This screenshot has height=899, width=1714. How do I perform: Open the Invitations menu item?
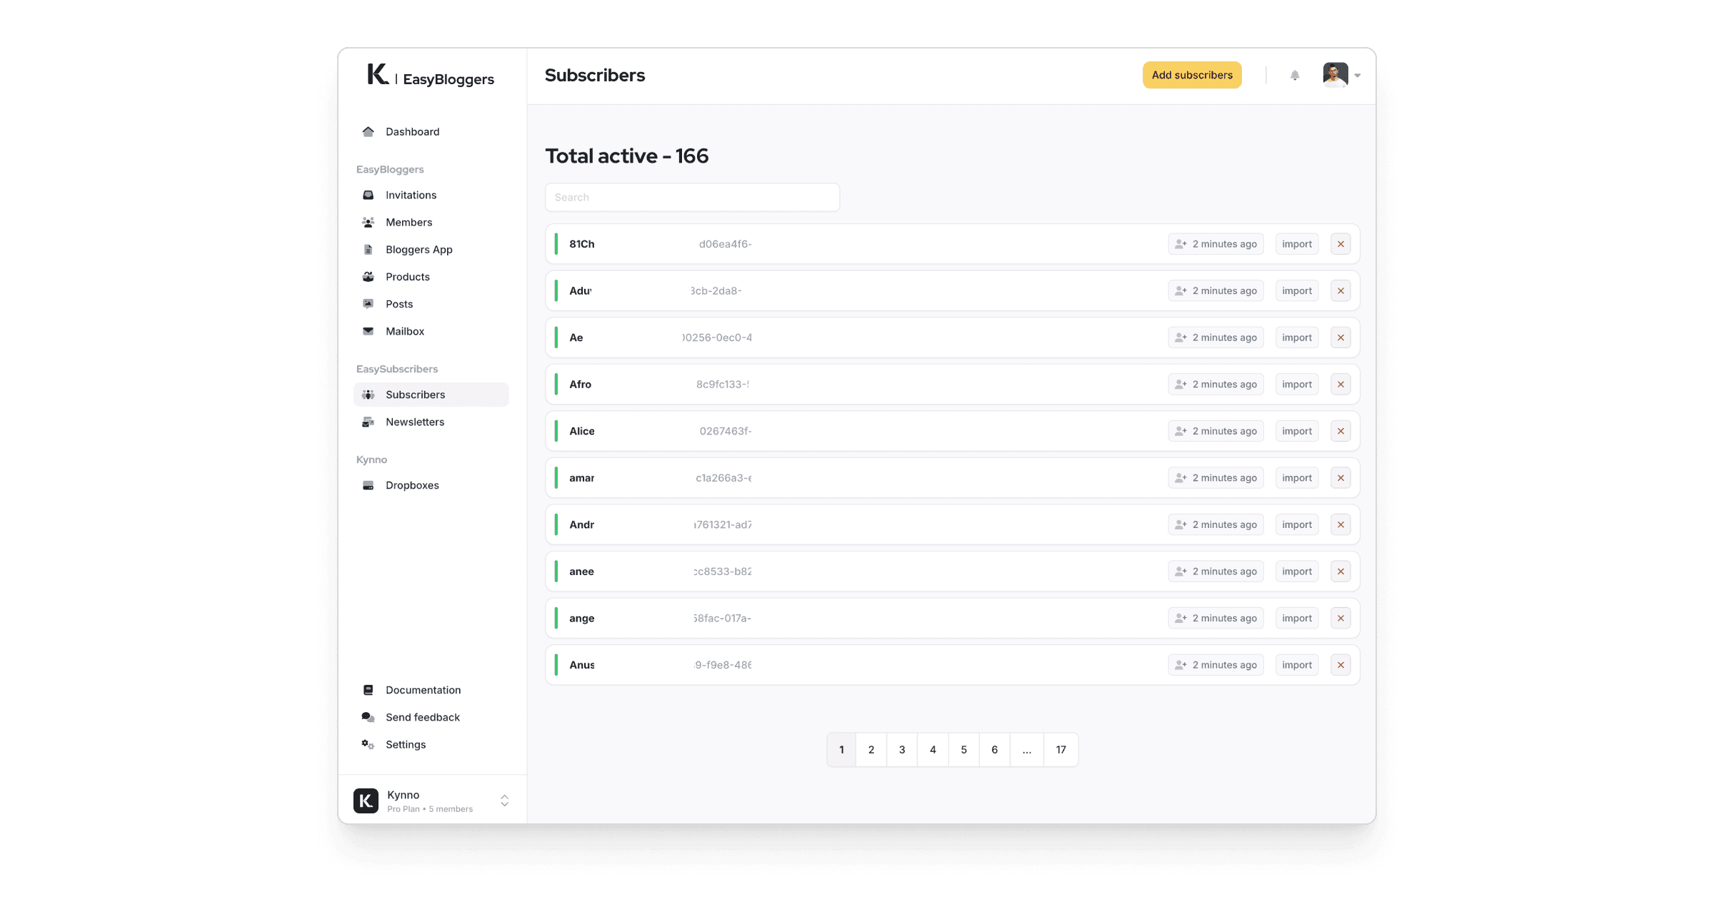pos(411,195)
